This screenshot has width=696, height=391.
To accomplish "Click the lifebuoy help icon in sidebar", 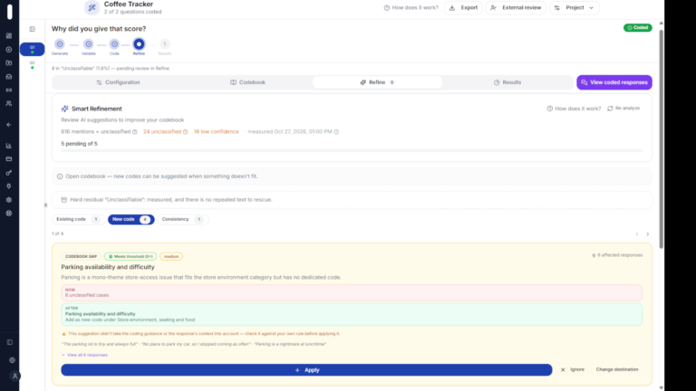I will click(x=9, y=214).
